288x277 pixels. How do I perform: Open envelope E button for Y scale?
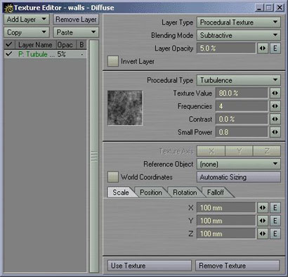(x=275, y=221)
